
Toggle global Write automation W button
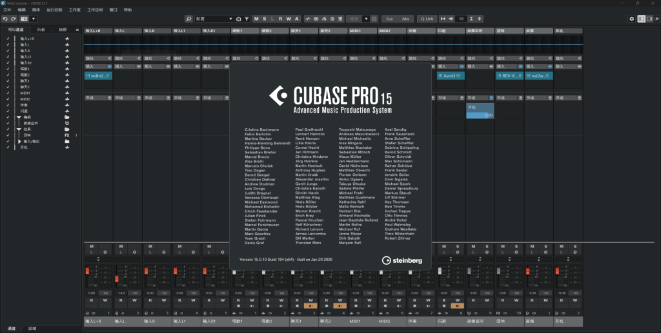coord(289,19)
